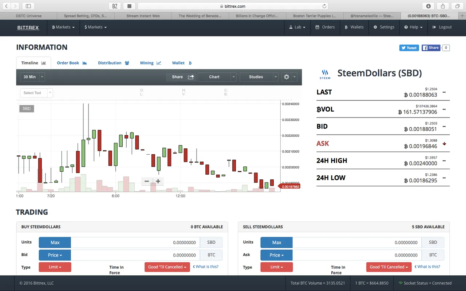
Task: Click the chart Share button
Action: click(181, 77)
